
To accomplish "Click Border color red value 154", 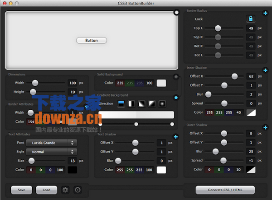I will pyautogui.click(x=31, y=122).
